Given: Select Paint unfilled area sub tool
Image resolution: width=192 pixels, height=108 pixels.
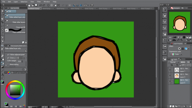Looking at the screenshot, I should point(15,31).
